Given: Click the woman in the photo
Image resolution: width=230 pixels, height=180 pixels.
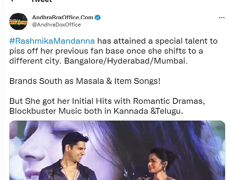Looking at the screenshot, I should [x=160, y=164].
